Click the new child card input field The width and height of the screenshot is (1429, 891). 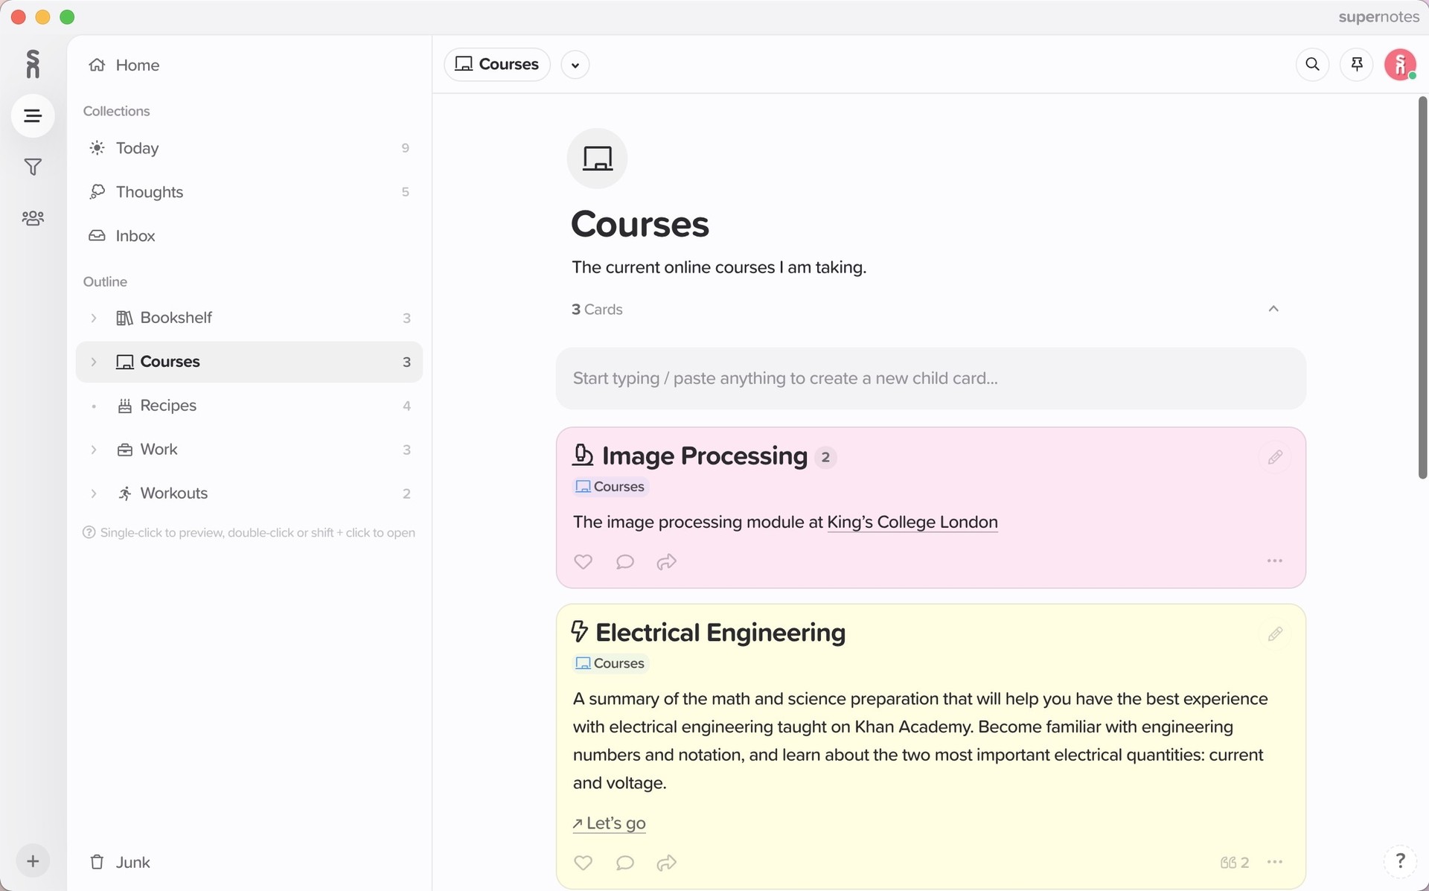point(930,378)
